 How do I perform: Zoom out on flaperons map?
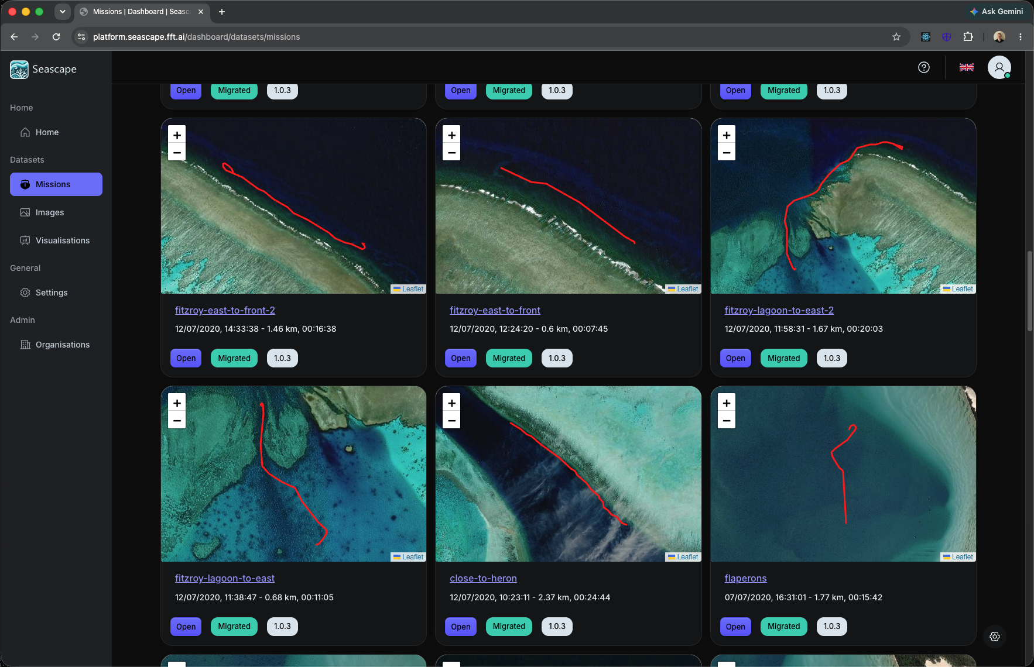[x=726, y=420]
